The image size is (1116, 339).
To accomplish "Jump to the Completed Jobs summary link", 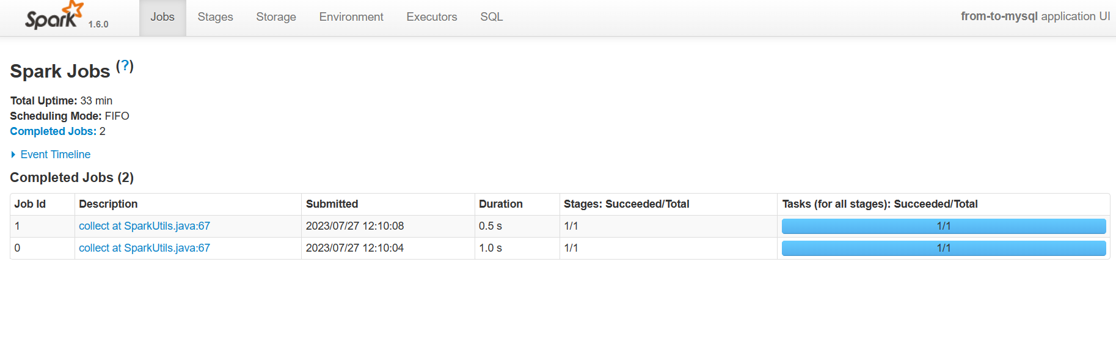I will pyautogui.click(x=53, y=131).
